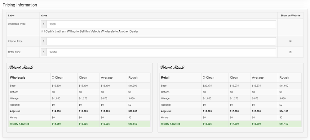The height and width of the screenshot is (140, 310).
Task: Click Retail table 'Options' row label
Action: pyautogui.click(x=165, y=92)
